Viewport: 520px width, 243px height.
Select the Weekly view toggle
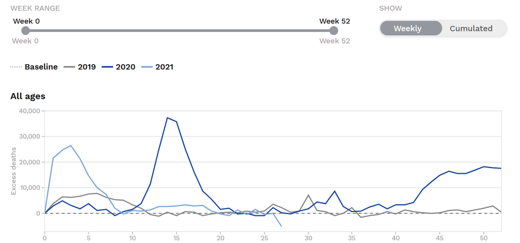408,28
